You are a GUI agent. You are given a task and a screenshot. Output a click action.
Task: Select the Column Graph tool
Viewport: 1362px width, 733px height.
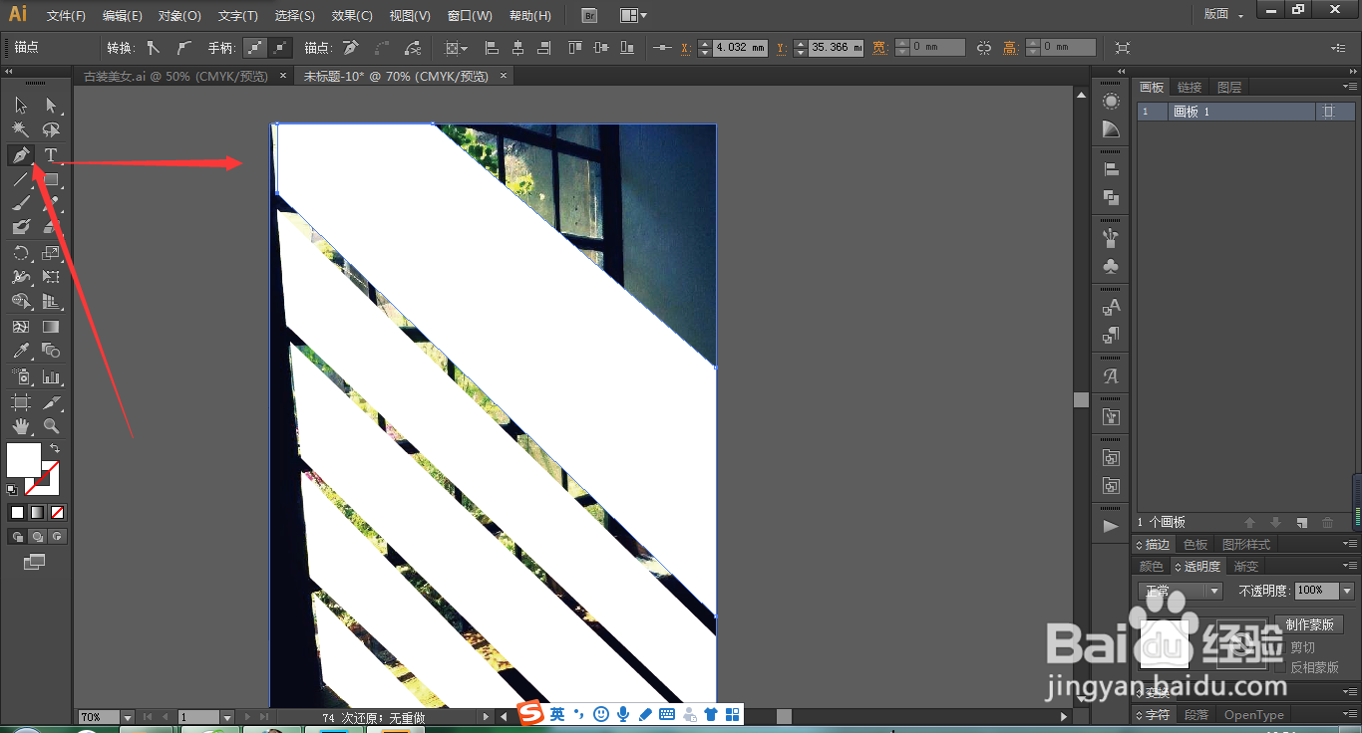click(51, 376)
